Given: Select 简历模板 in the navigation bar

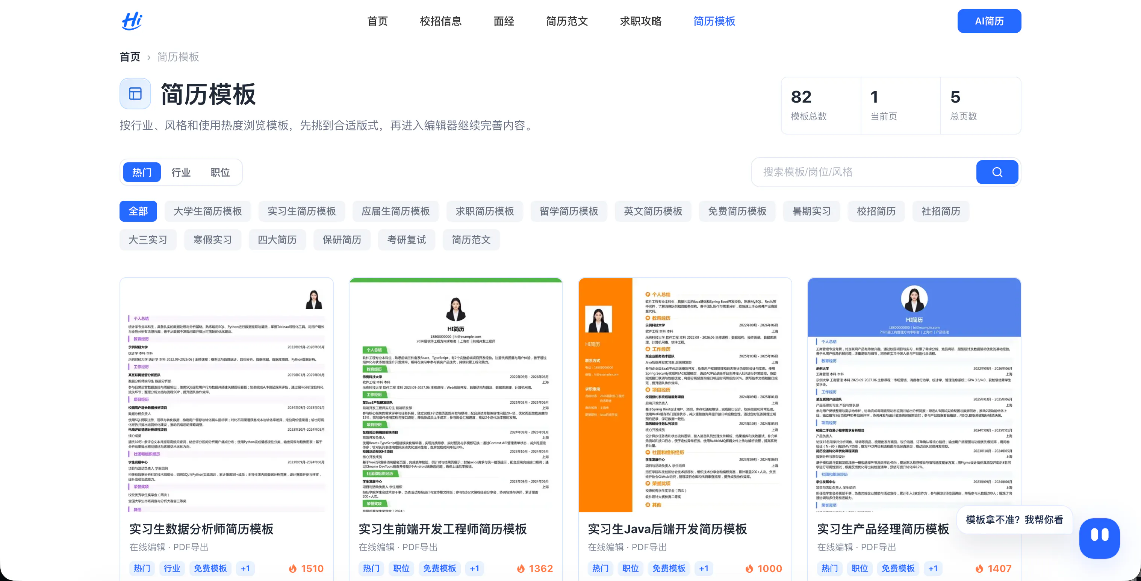Looking at the screenshot, I should click(x=714, y=21).
